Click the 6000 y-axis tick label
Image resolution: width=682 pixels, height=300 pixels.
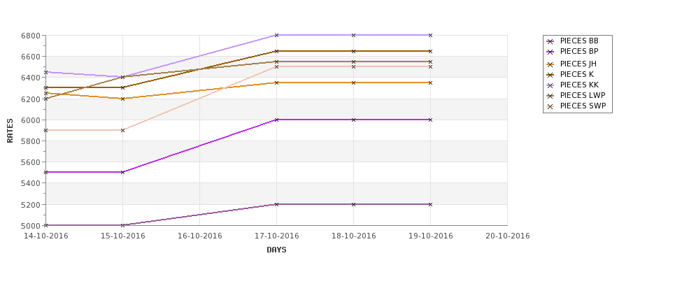point(31,120)
